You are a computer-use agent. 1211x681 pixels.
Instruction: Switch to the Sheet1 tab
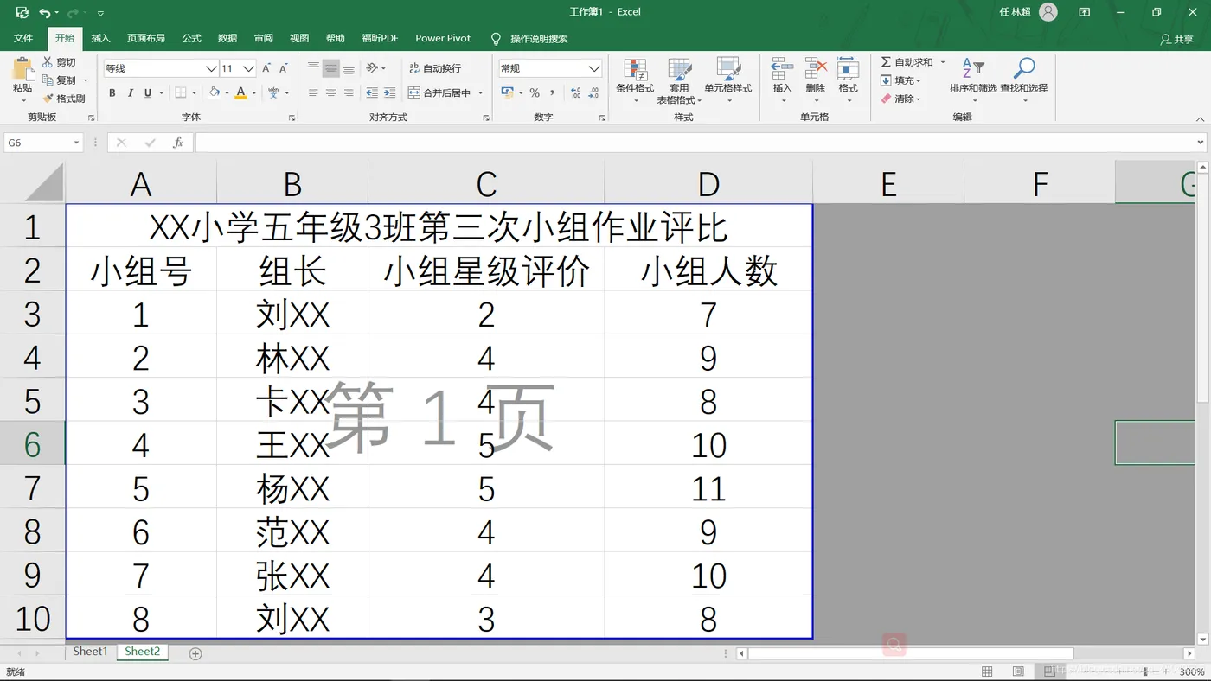tap(90, 652)
